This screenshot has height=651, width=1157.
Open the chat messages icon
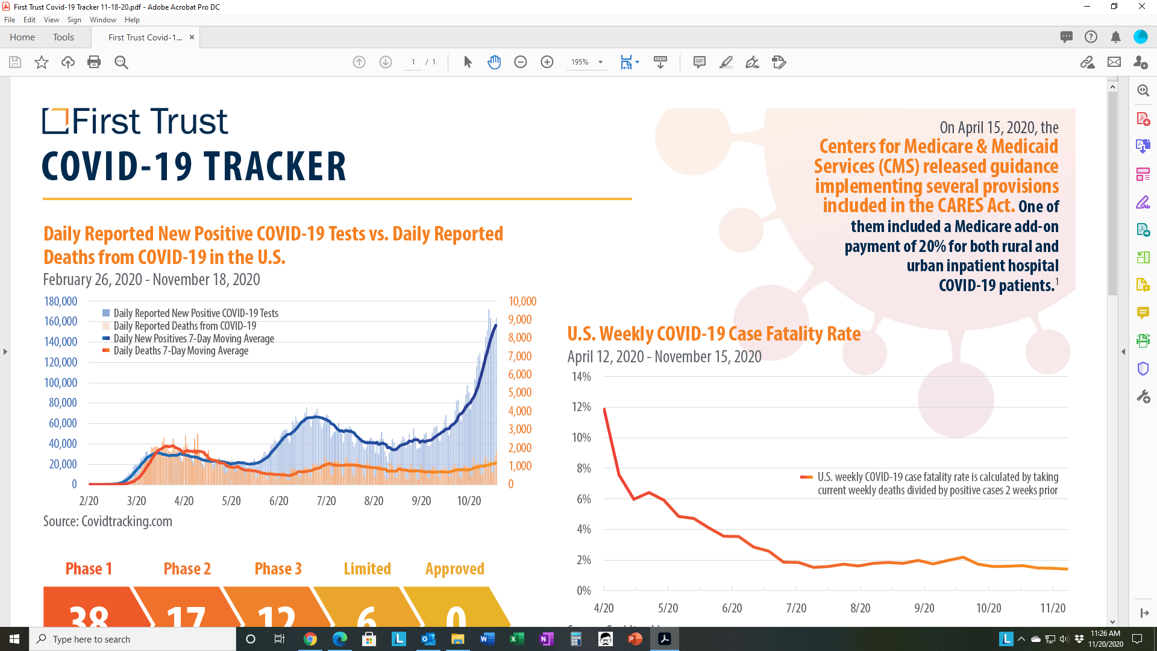coord(1067,37)
